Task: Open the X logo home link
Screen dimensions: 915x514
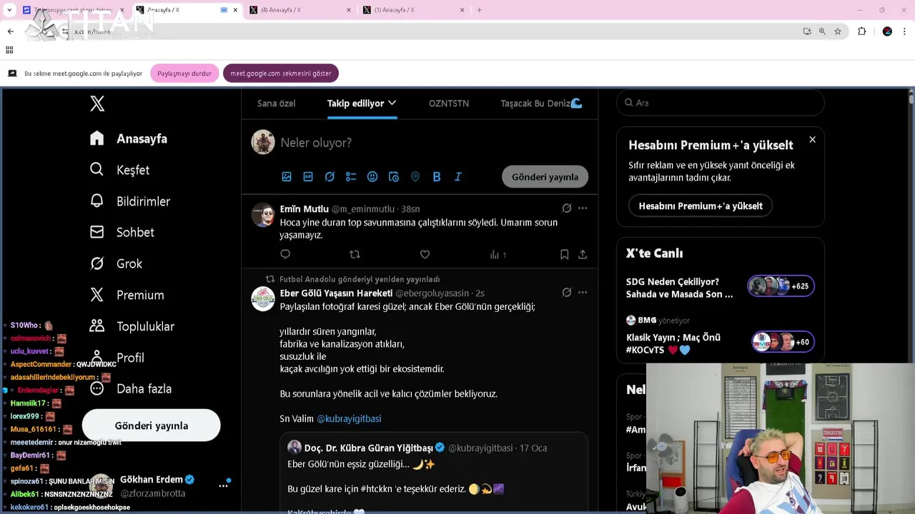Action: [x=97, y=104]
